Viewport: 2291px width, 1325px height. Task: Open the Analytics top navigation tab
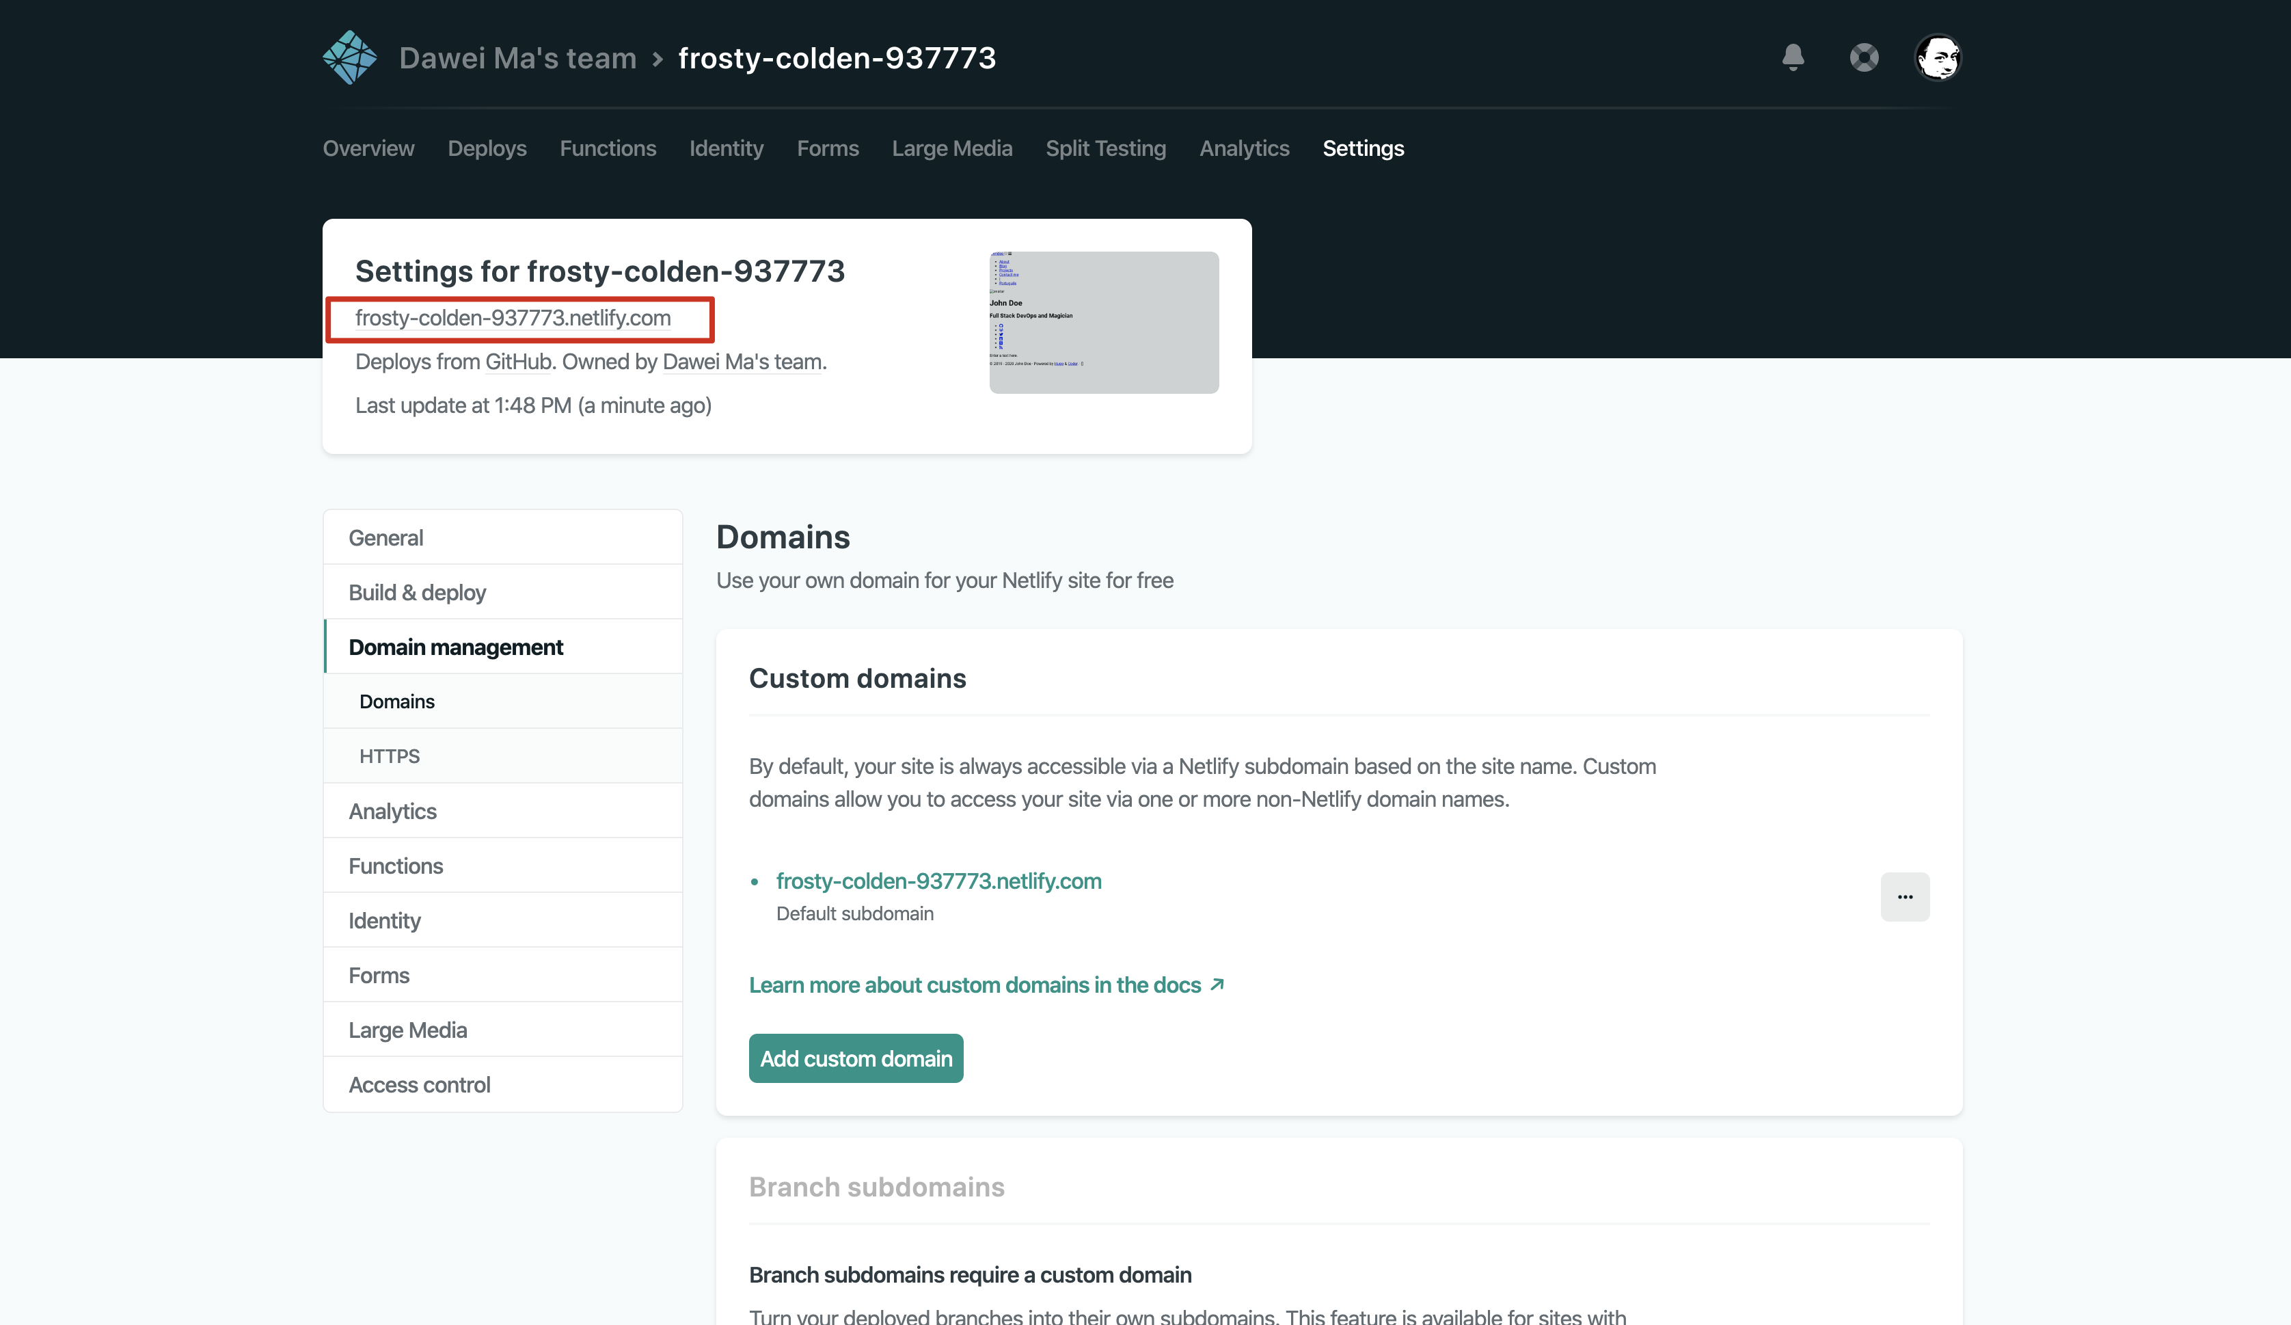pos(1244,148)
